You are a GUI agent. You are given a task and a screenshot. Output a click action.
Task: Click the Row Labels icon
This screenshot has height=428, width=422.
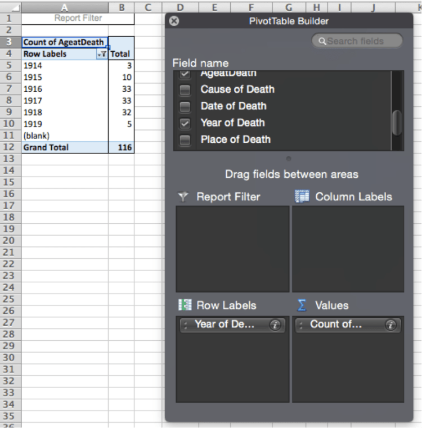(x=185, y=305)
